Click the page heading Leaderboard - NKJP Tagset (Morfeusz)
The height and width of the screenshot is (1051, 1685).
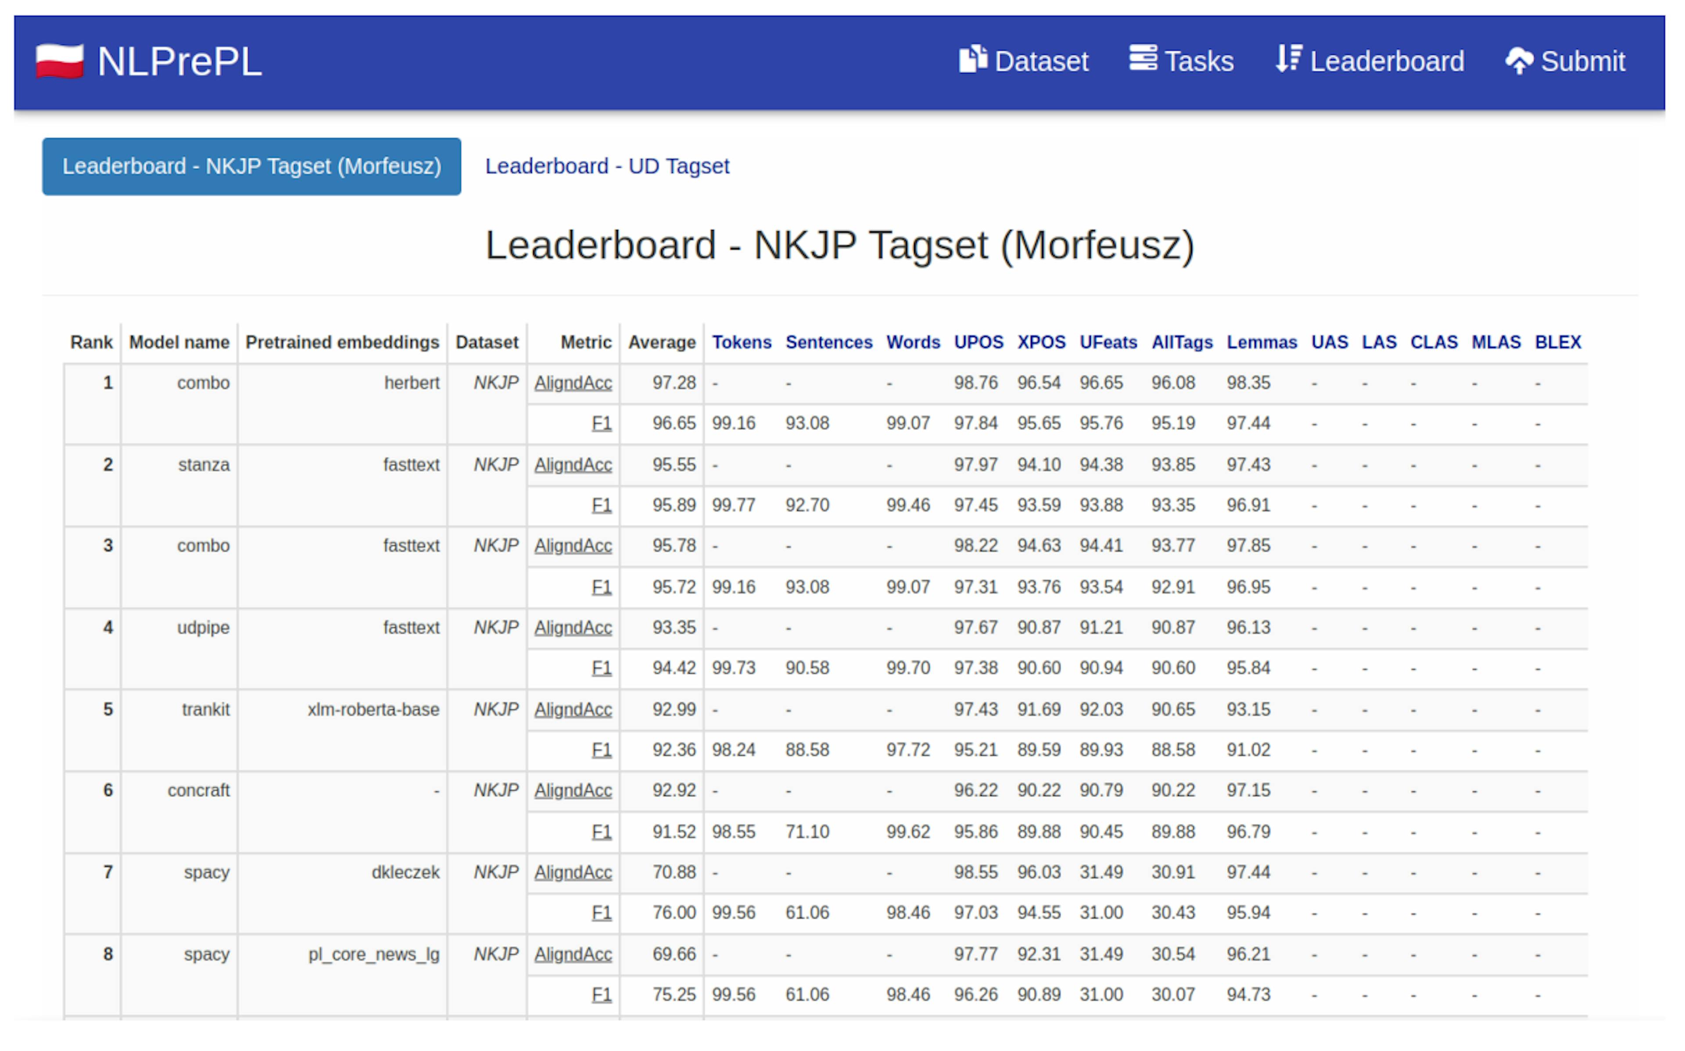tap(839, 245)
